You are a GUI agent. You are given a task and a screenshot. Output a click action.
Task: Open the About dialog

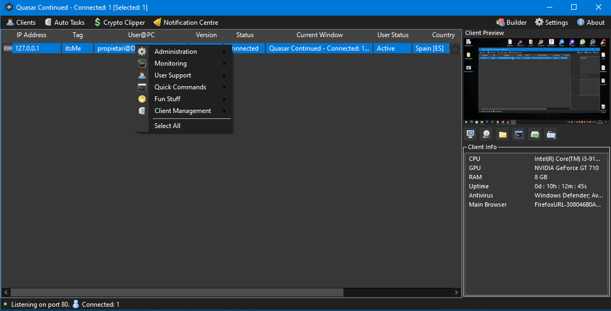point(591,23)
